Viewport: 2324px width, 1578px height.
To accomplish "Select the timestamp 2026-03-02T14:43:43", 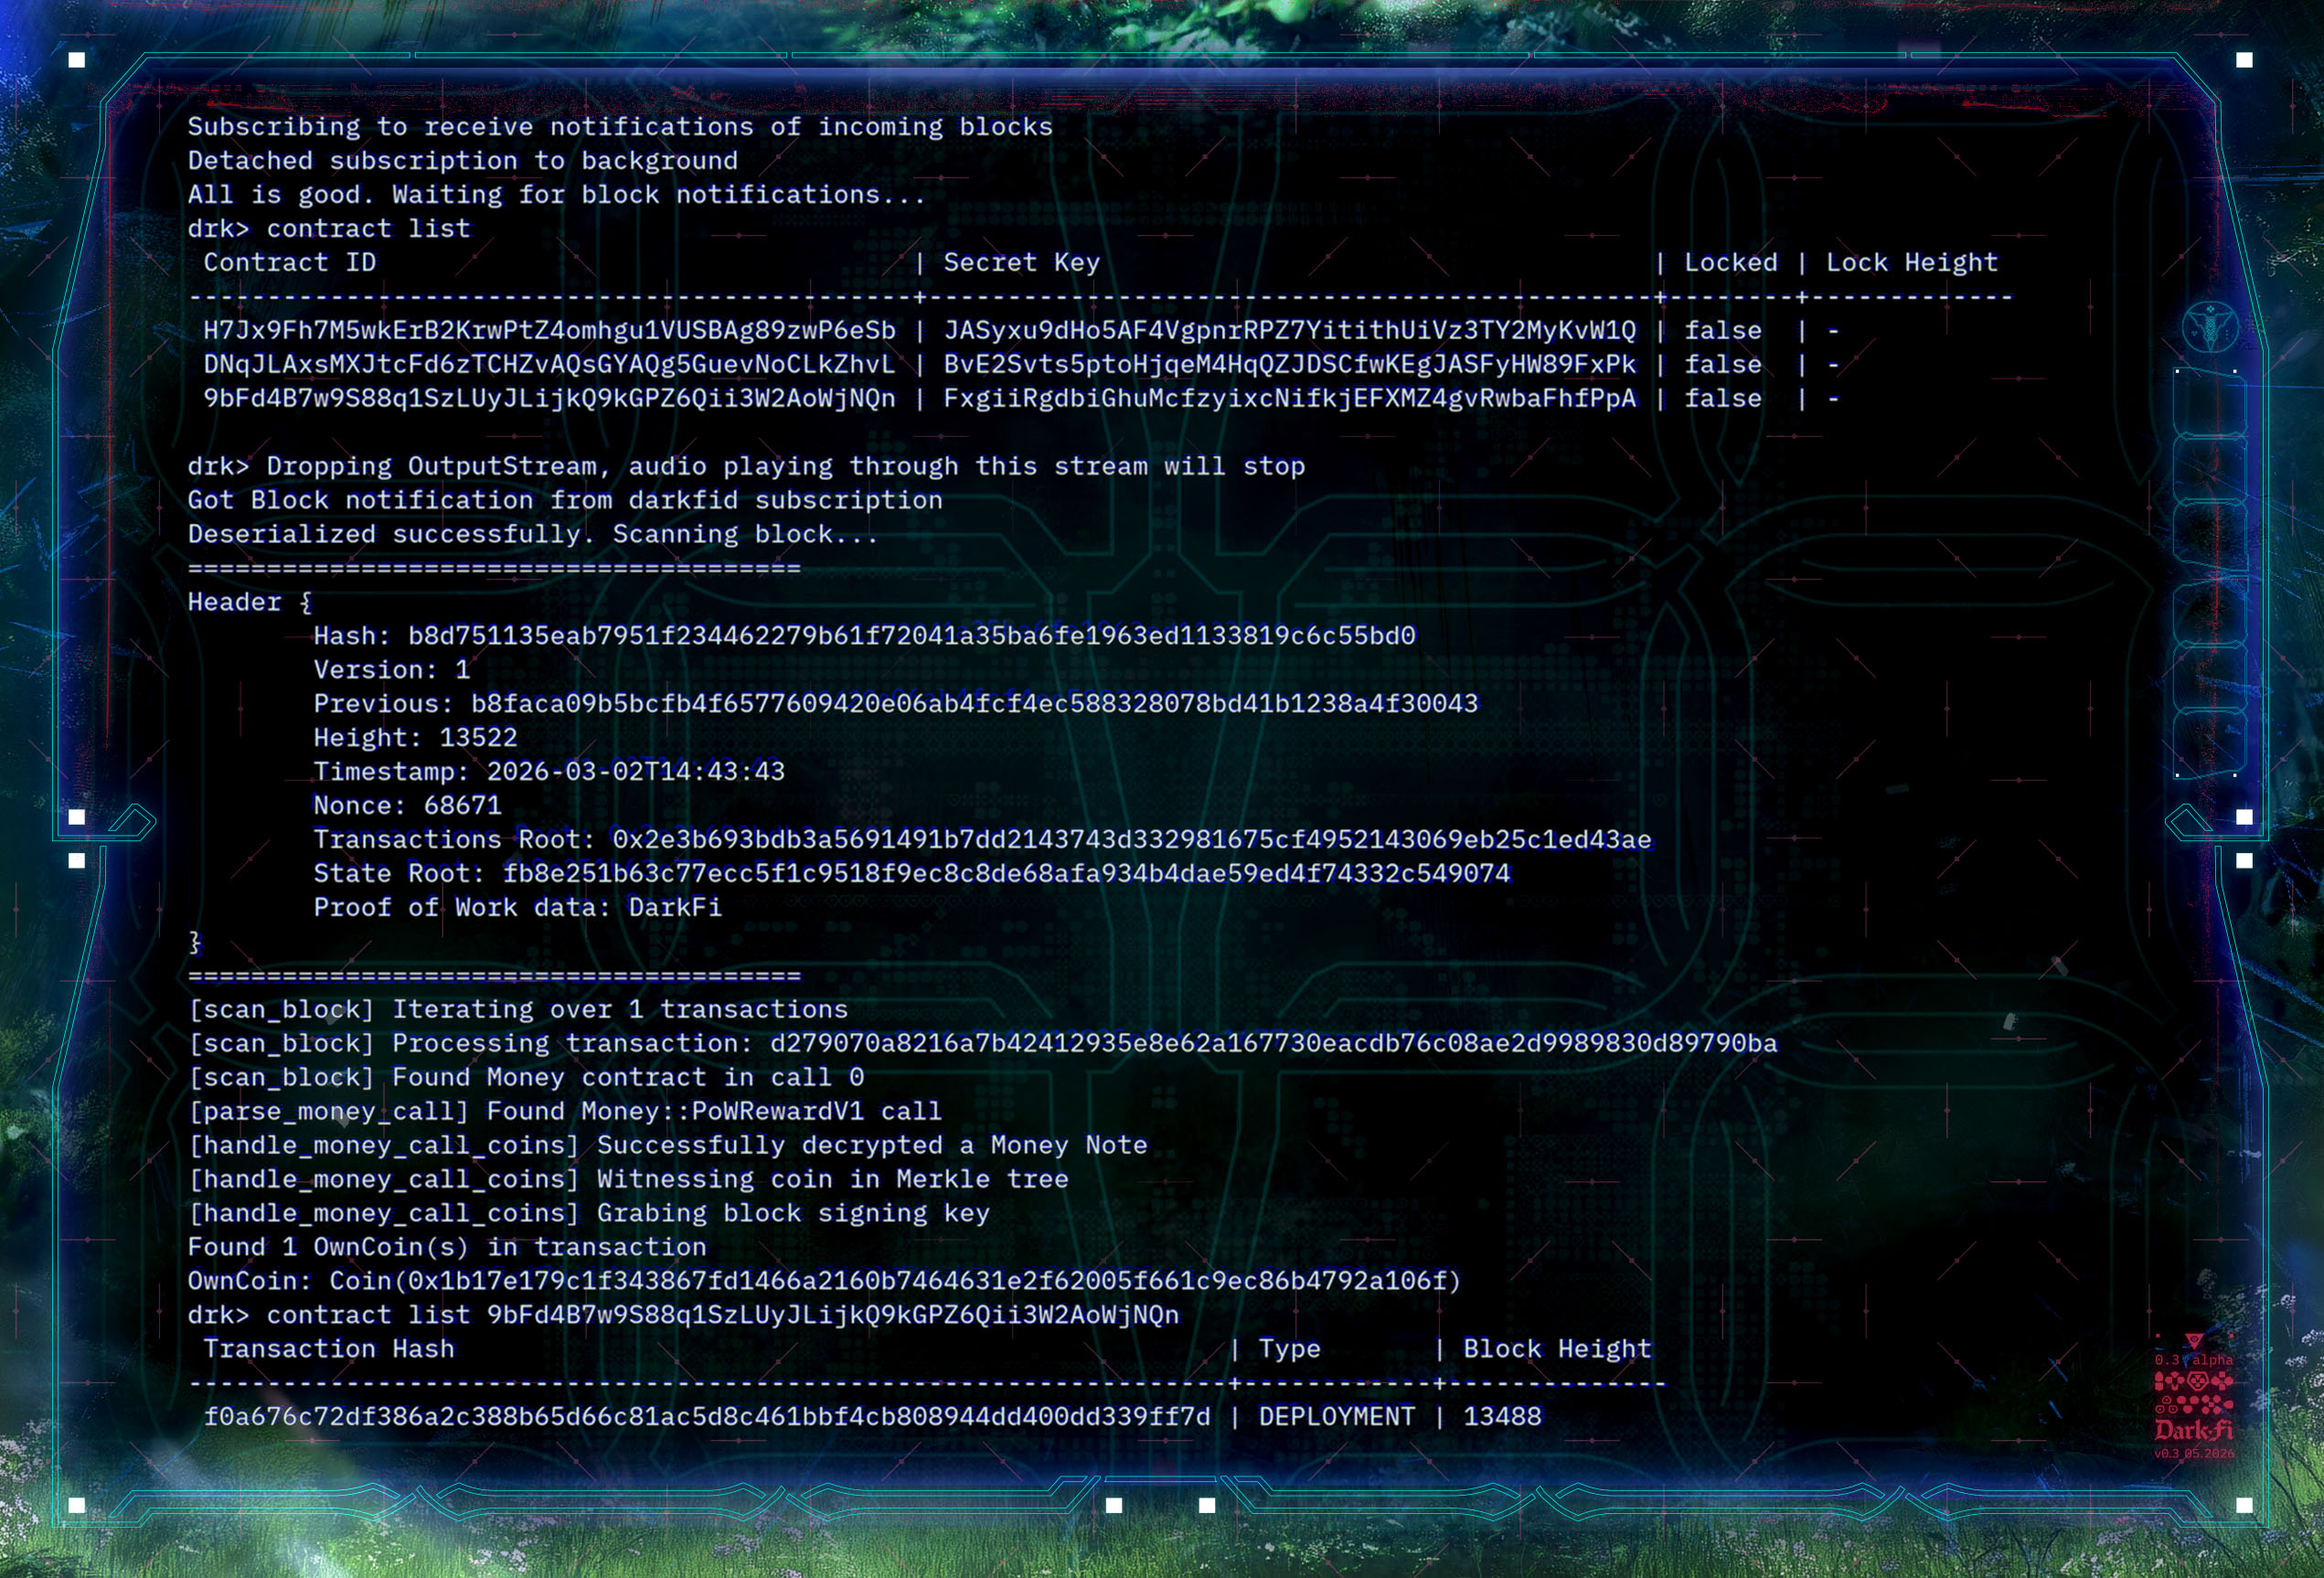I will pos(636,773).
